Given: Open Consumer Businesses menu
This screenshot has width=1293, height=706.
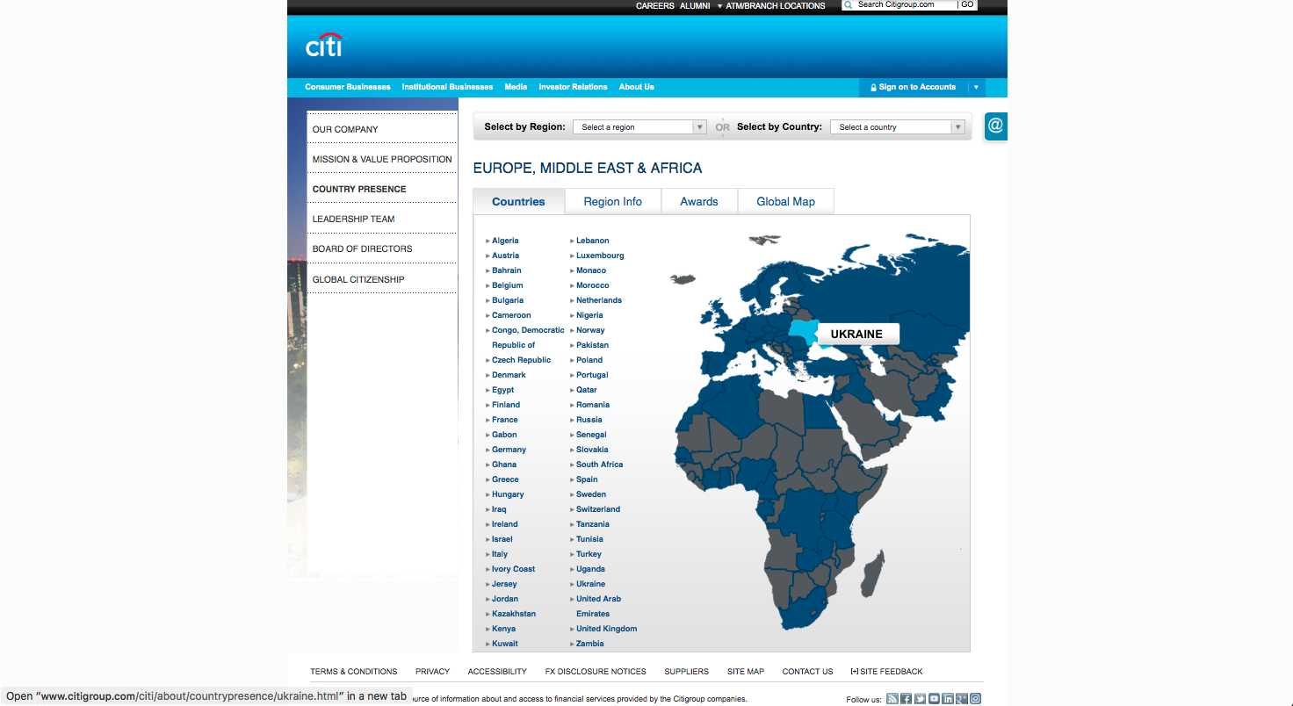Looking at the screenshot, I should pos(348,87).
